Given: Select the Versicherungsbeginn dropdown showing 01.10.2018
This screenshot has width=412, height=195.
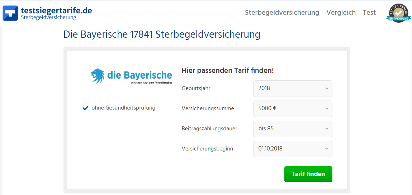Looking at the screenshot, I should click(293, 149).
